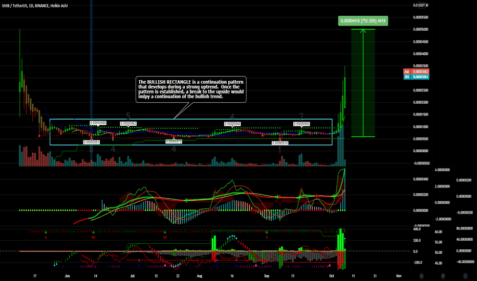The image size is (477, 281).
Task: Click the Bullish Rectangle callout text box
Action: coord(191,89)
